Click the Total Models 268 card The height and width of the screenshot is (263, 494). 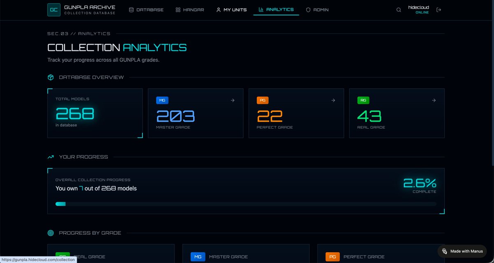tap(95, 113)
